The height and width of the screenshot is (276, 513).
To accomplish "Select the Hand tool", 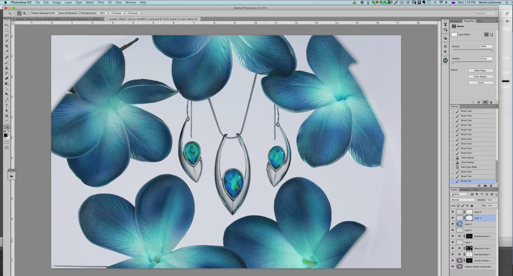I will 7,122.
